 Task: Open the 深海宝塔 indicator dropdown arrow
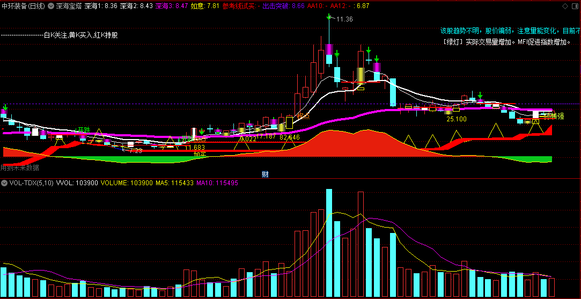tap(51, 6)
